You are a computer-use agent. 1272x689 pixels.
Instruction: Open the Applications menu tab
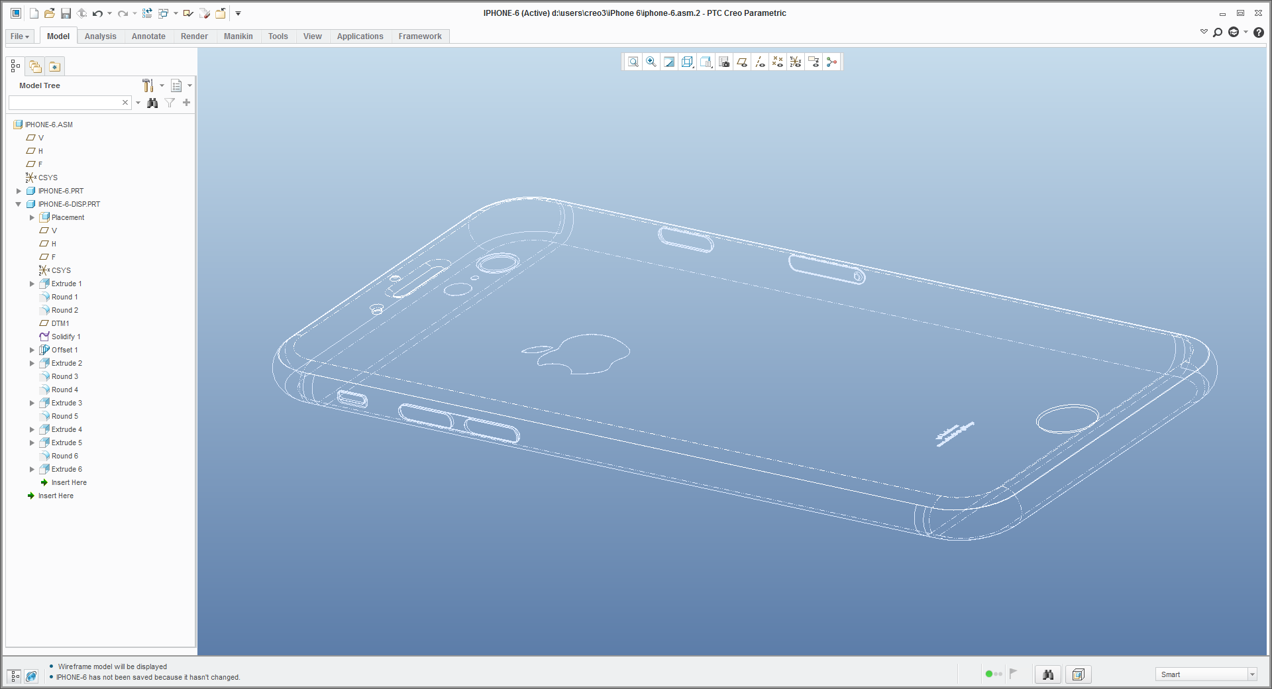(360, 36)
